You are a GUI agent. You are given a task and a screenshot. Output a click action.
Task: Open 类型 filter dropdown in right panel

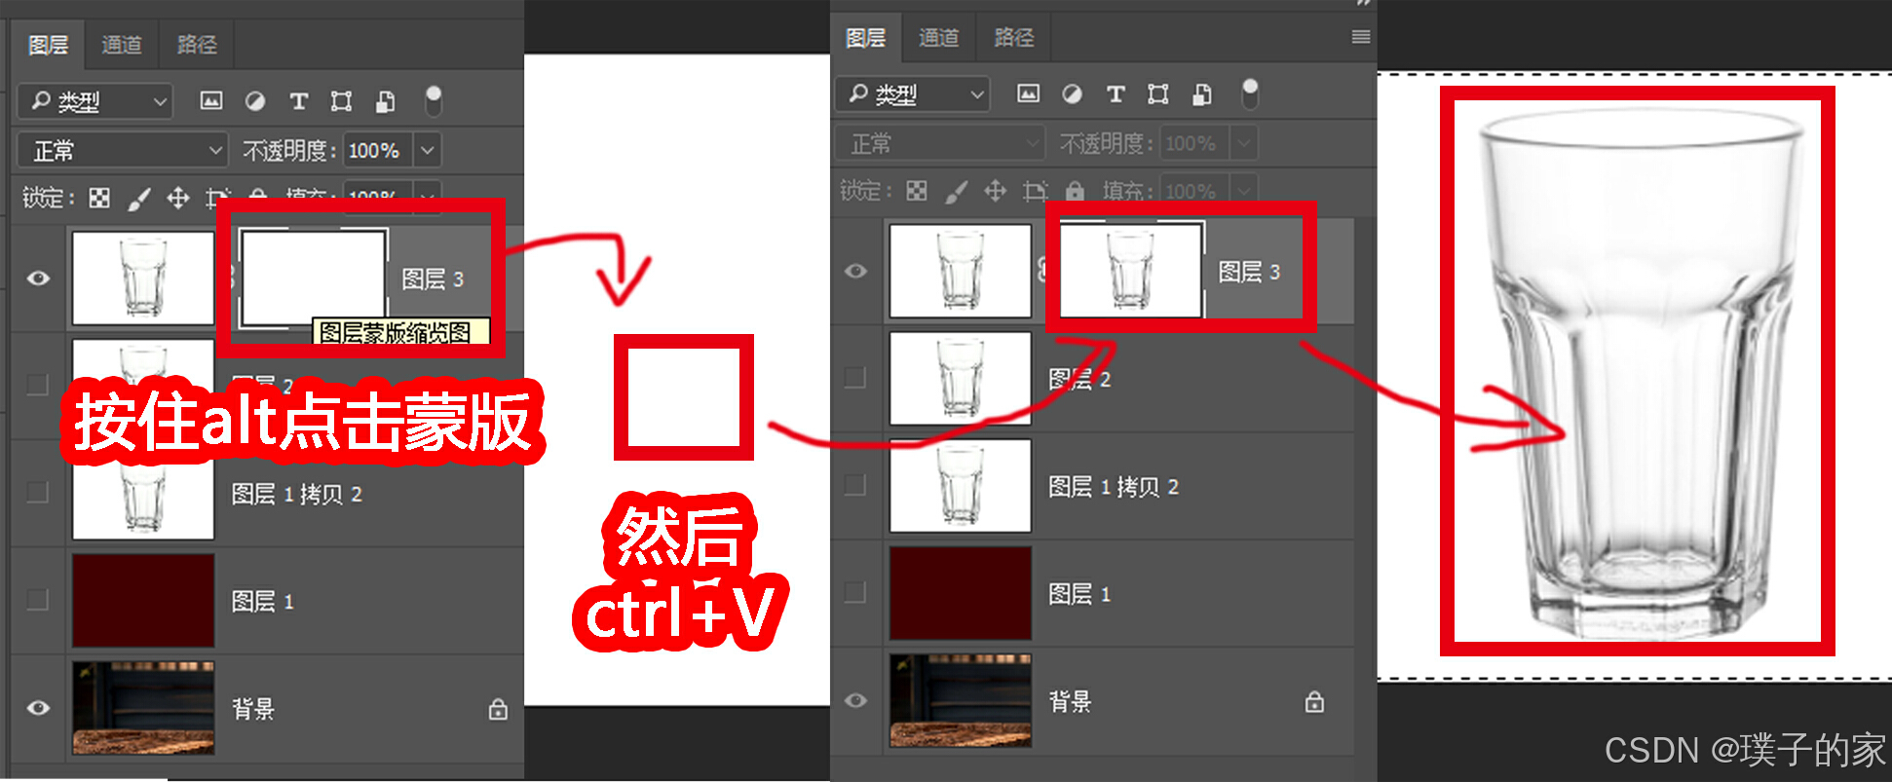coord(913,93)
